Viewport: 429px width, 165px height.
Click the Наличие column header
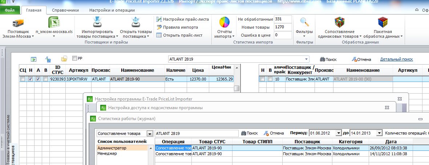pyautogui.click(x=176, y=70)
